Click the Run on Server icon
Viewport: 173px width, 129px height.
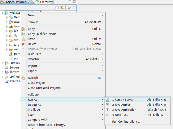pos(108,100)
